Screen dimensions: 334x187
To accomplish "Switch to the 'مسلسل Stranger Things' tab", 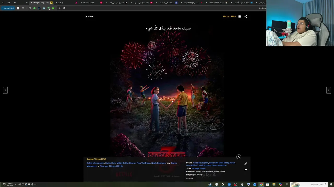I will point(192,3).
